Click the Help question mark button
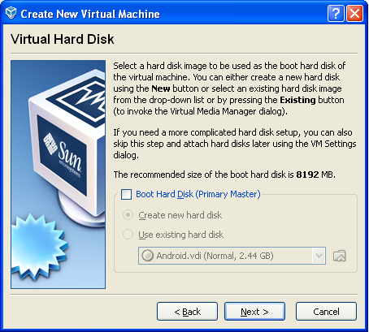Viewport: 369px width, 332px height. (x=336, y=13)
